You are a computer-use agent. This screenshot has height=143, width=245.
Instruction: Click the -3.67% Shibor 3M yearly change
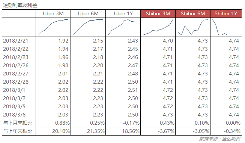tap(166, 131)
